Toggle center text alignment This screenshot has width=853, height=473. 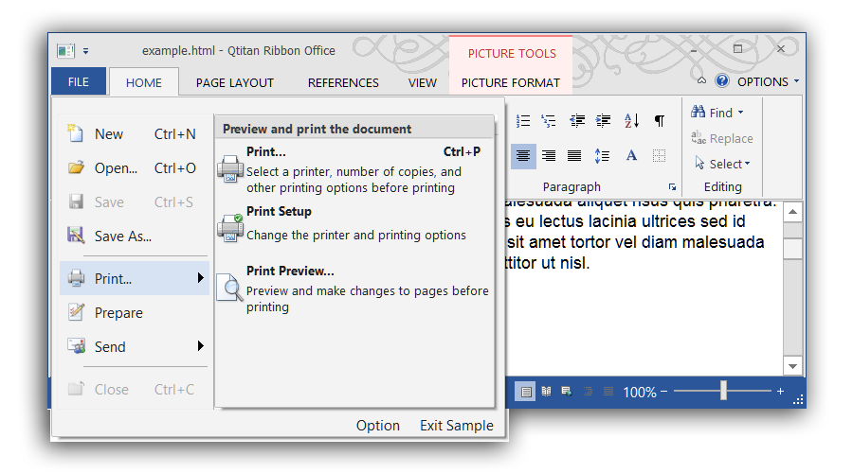click(x=522, y=155)
